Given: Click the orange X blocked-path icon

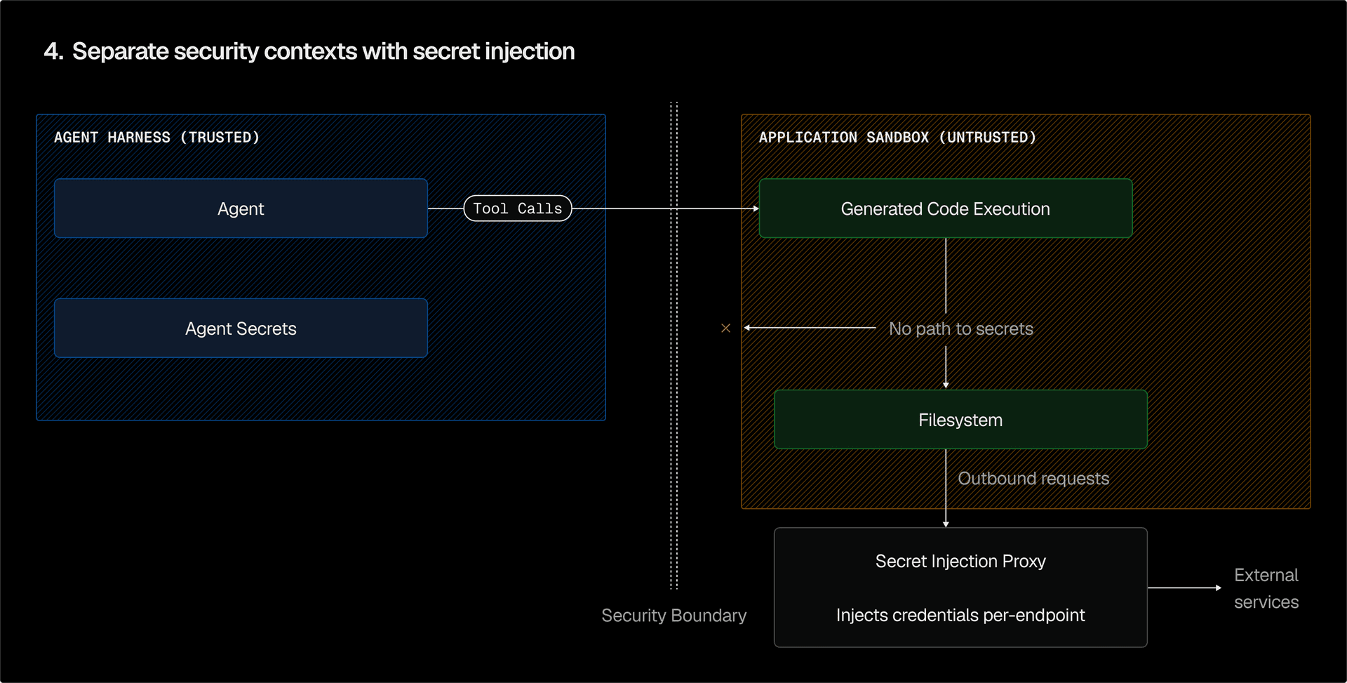Looking at the screenshot, I should pos(726,328).
